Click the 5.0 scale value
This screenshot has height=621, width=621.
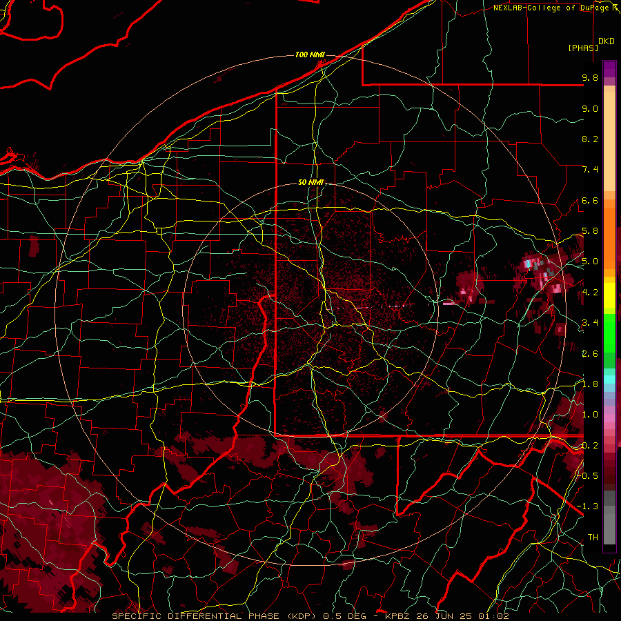pyautogui.click(x=590, y=262)
